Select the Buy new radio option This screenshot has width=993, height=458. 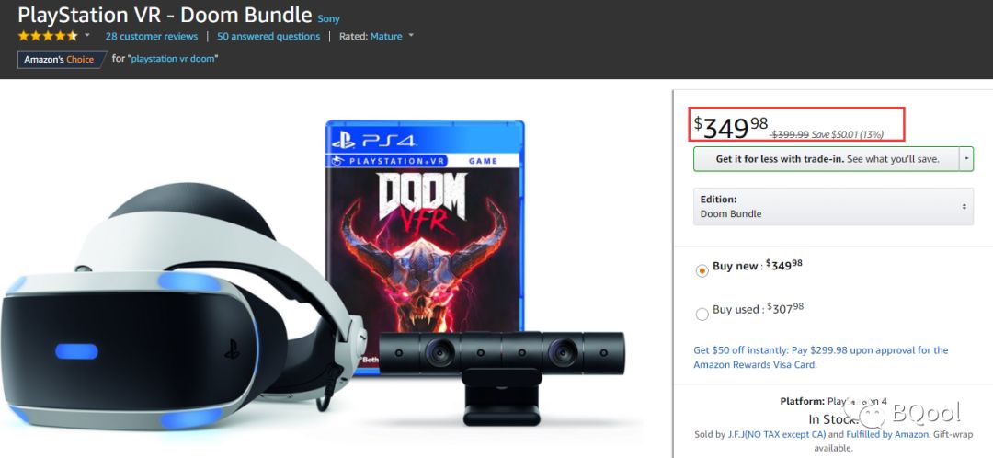[x=702, y=269]
